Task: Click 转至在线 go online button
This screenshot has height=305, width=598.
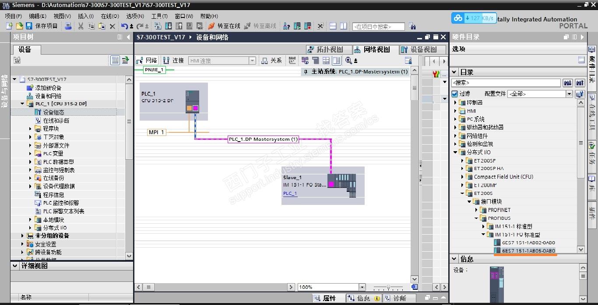Action: [224, 26]
